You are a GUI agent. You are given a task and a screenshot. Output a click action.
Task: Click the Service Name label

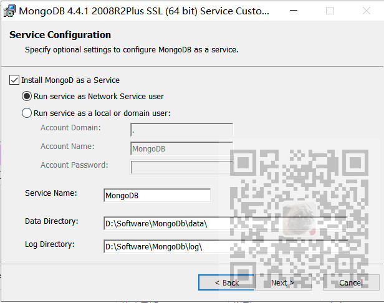(x=51, y=193)
